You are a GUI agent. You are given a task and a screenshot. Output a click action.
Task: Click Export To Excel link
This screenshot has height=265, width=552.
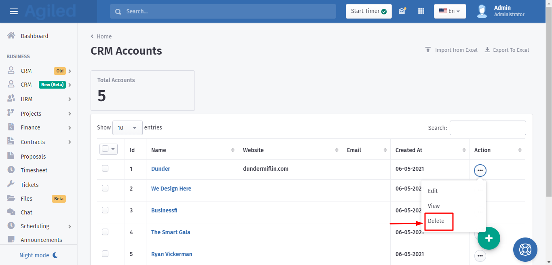pos(507,50)
